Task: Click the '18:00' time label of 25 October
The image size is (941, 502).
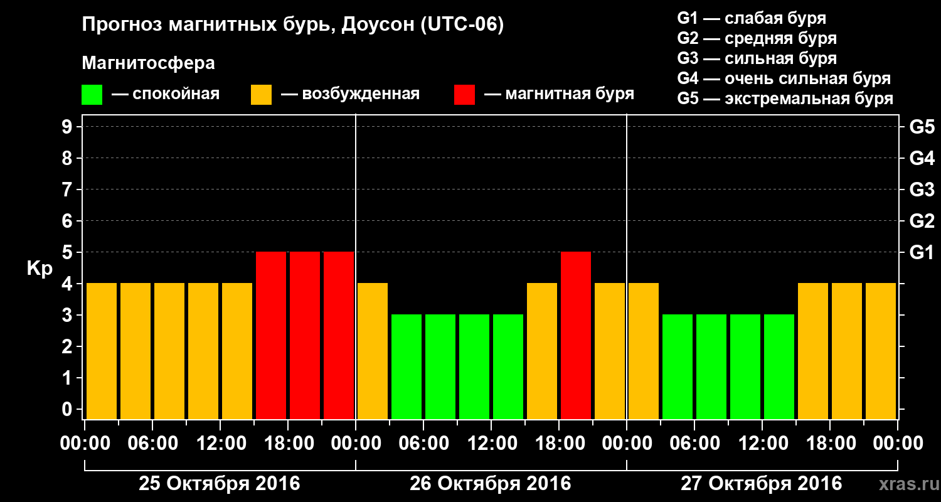Action: [x=288, y=444]
